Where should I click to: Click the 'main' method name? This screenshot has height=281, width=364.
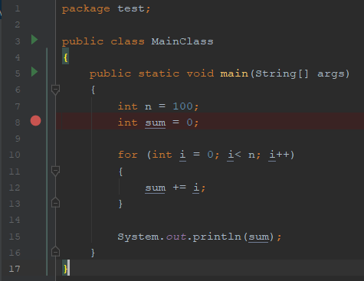(234, 74)
